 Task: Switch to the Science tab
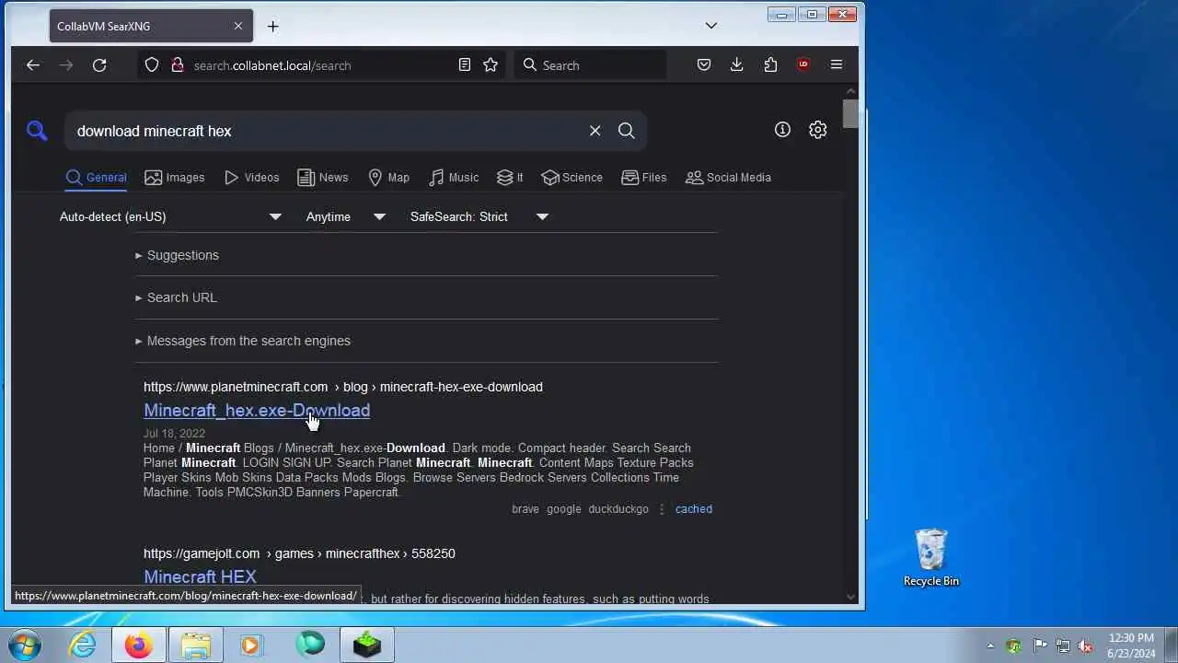click(x=572, y=178)
